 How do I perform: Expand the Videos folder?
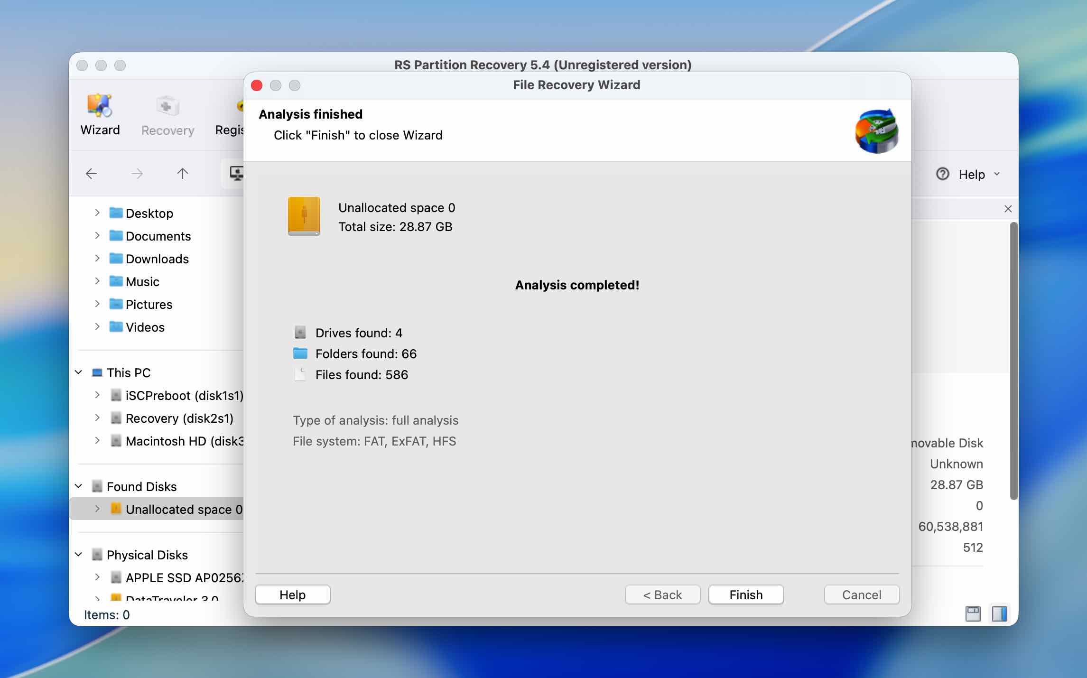(x=97, y=326)
